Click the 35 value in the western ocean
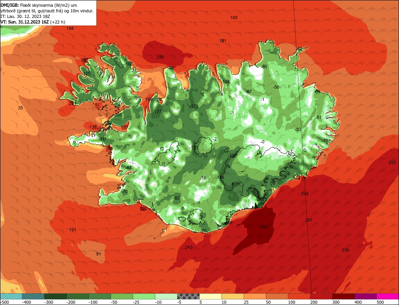The width and height of the screenshot is (399, 305). coord(20,108)
